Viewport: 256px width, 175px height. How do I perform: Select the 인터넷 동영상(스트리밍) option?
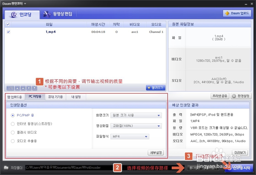tap(13, 124)
